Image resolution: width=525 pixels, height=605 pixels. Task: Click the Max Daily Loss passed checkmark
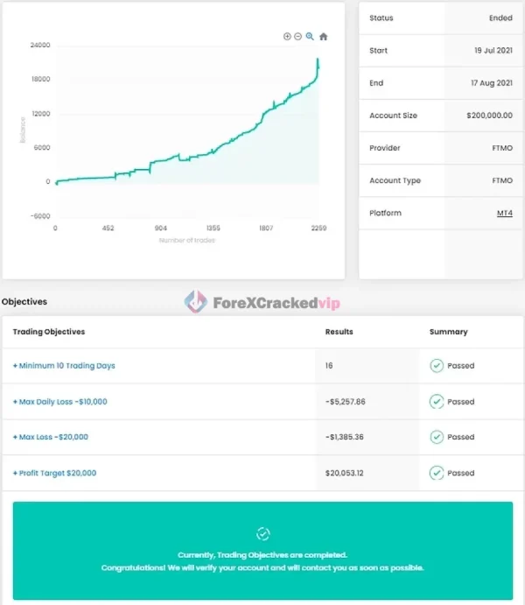[437, 402]
